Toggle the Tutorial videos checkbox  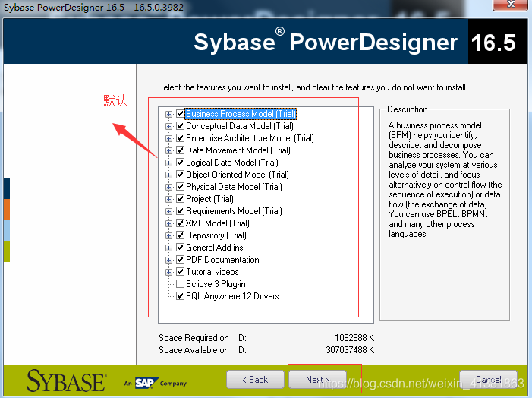180,272
